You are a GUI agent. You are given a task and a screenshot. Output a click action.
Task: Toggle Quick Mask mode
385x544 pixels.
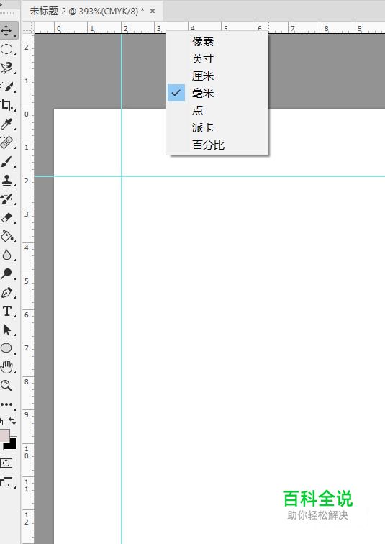(x=6, y=463)
